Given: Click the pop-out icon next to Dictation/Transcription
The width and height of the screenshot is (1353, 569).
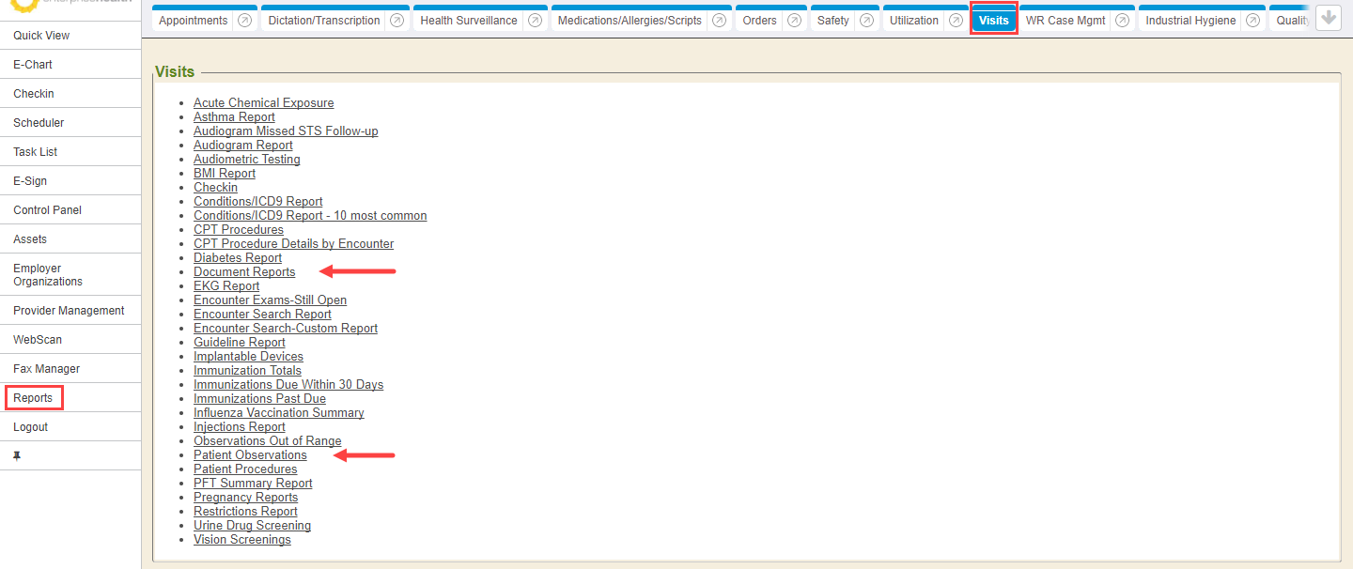Looking at the screenshot, I should tap(397, 21).
